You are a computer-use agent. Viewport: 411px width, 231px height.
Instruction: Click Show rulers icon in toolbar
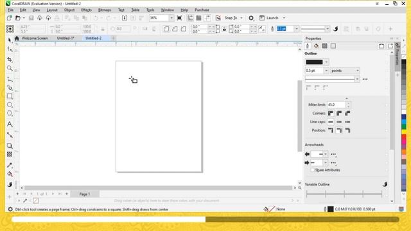[190, 18]
